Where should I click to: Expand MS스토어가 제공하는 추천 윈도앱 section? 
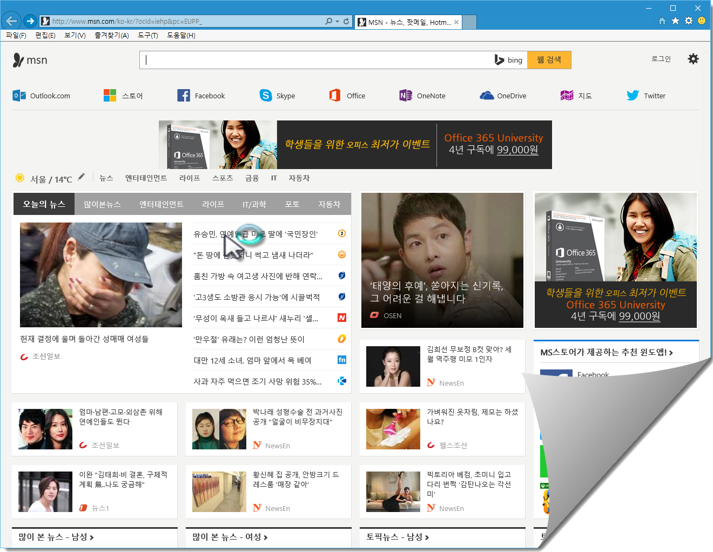[607, 352]
